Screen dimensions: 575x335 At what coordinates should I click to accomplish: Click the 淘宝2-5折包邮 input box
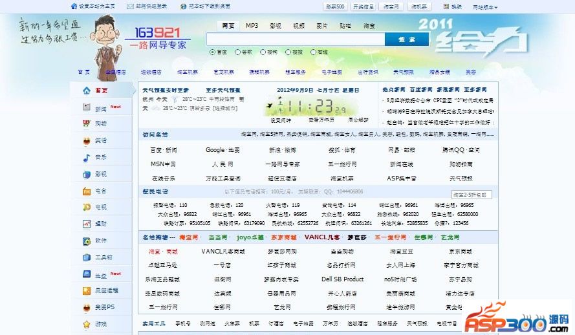(472, 195)
